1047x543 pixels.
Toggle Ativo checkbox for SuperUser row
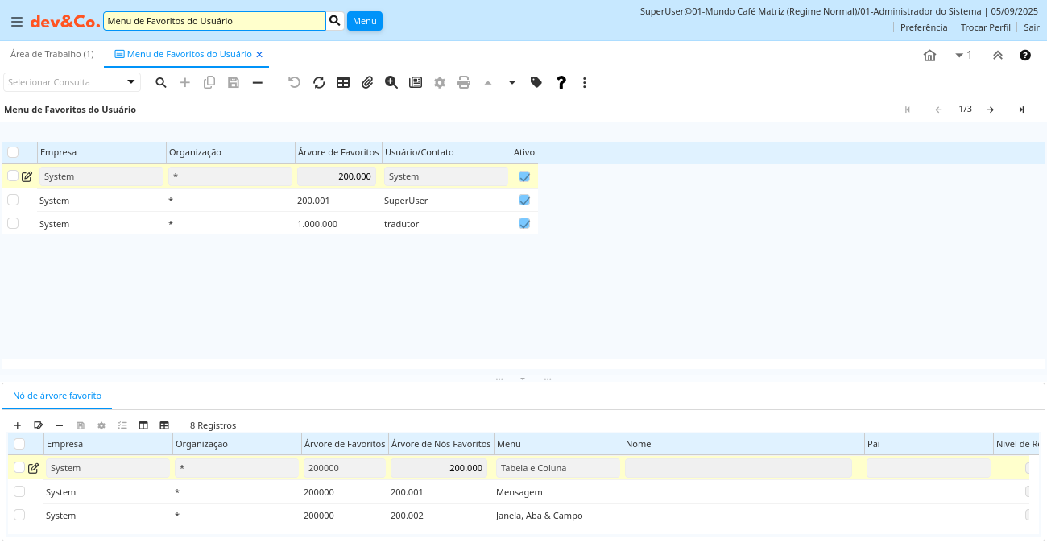click(x=524, y=200)
